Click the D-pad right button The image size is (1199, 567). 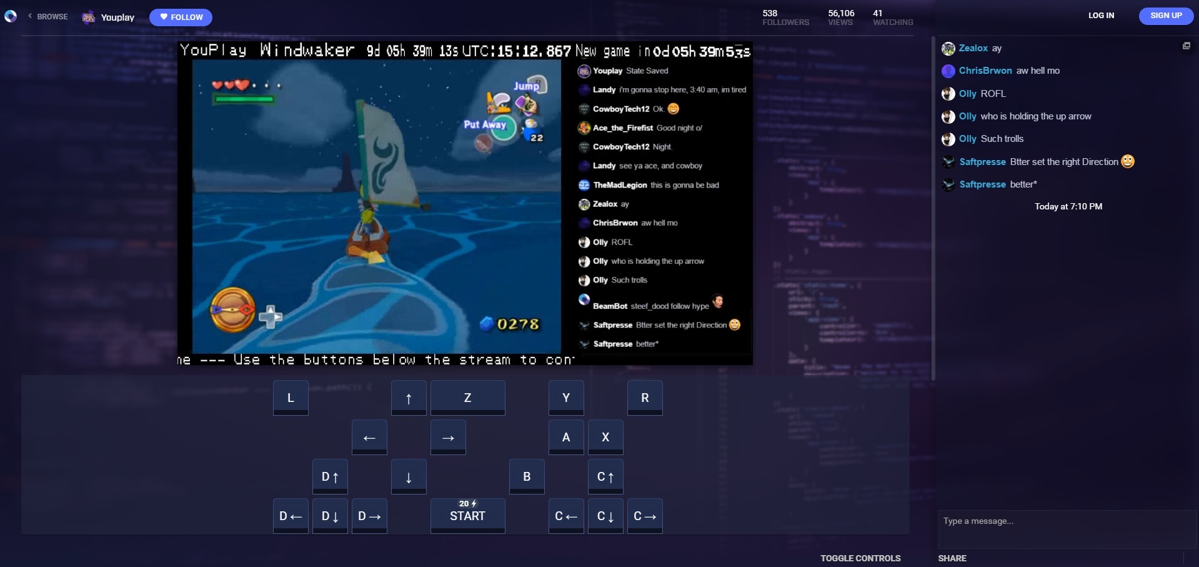point(369,516)
